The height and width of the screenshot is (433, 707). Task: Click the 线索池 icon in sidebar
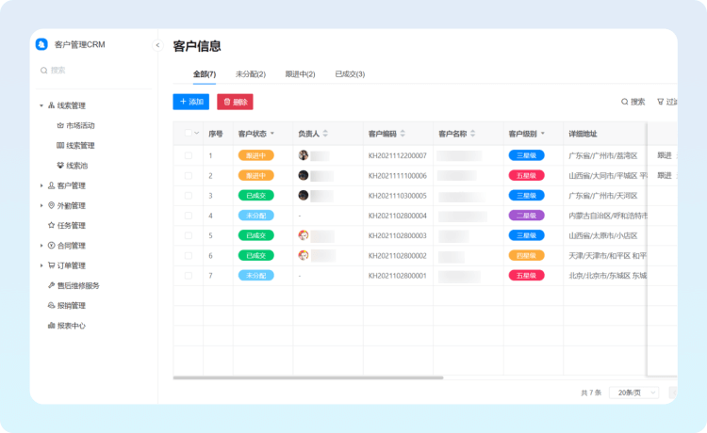[60, 166]
